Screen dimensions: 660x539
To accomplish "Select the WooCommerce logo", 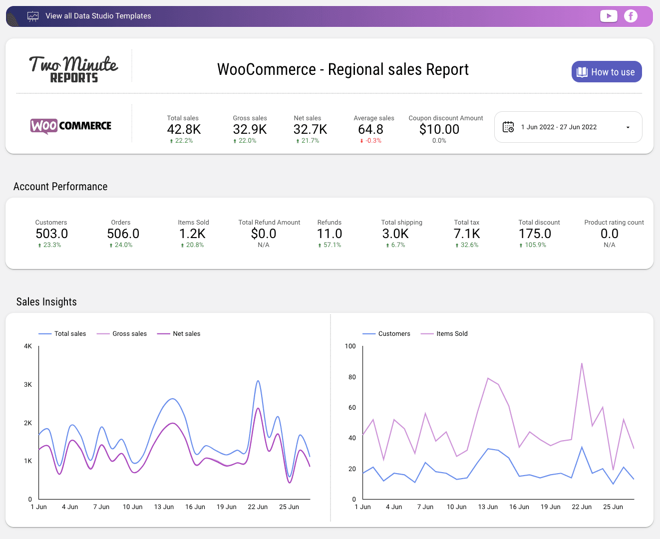I will pos(70,125).
